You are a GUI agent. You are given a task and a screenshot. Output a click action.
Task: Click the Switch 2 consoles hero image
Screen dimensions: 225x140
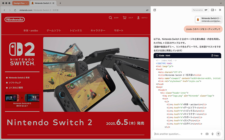click(96, 74)
